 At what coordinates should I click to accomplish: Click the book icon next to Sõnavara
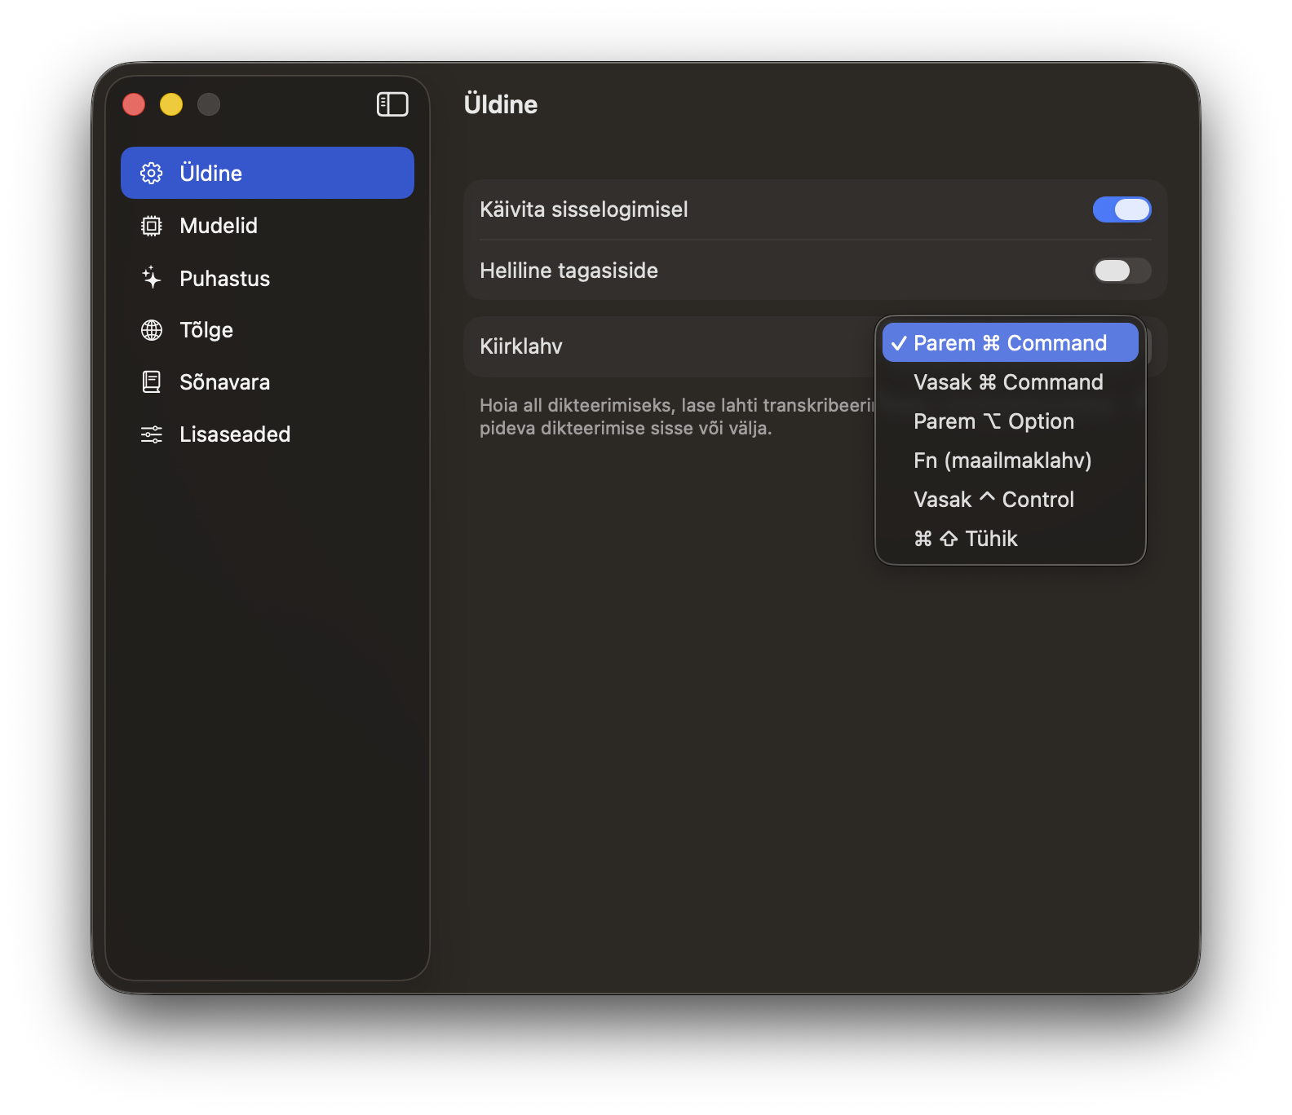pyautogui.click(x=152, y=382)
